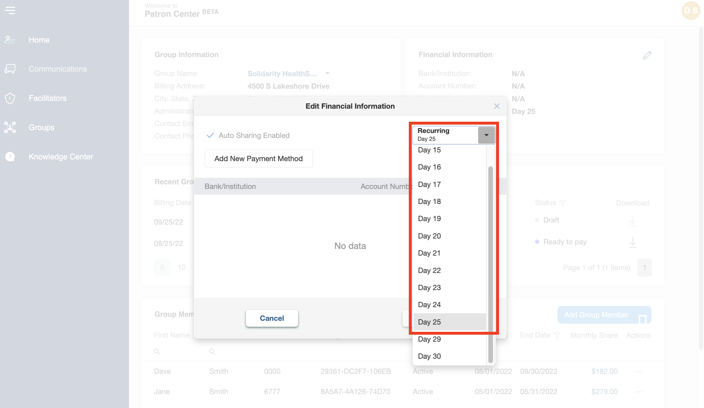Open Groups section icon
Screen dimensions: 704x408
[x=10, y=128]
